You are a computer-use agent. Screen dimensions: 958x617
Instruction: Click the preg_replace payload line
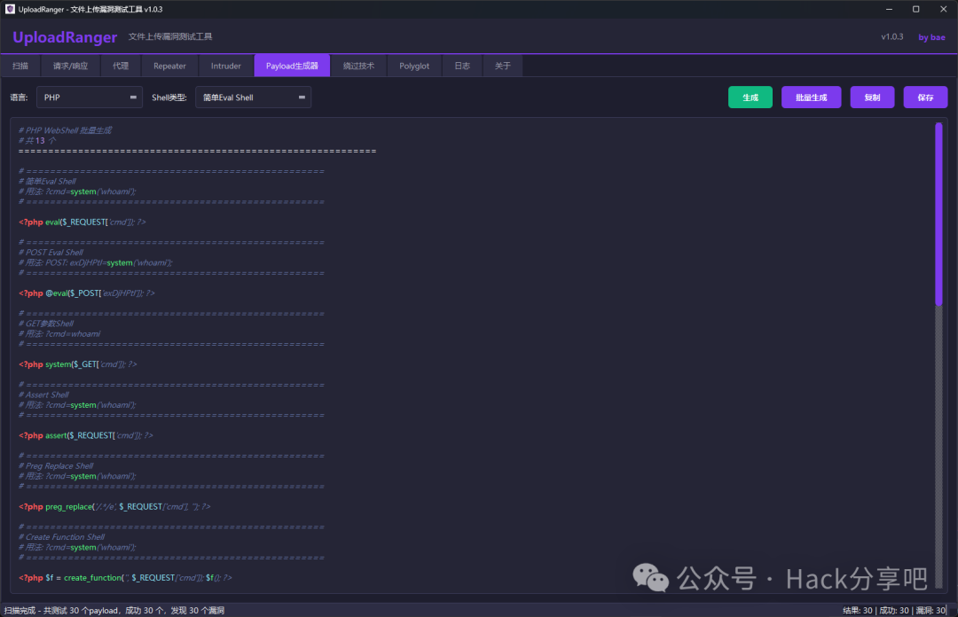pyautogui.click(x=114, y=506)
